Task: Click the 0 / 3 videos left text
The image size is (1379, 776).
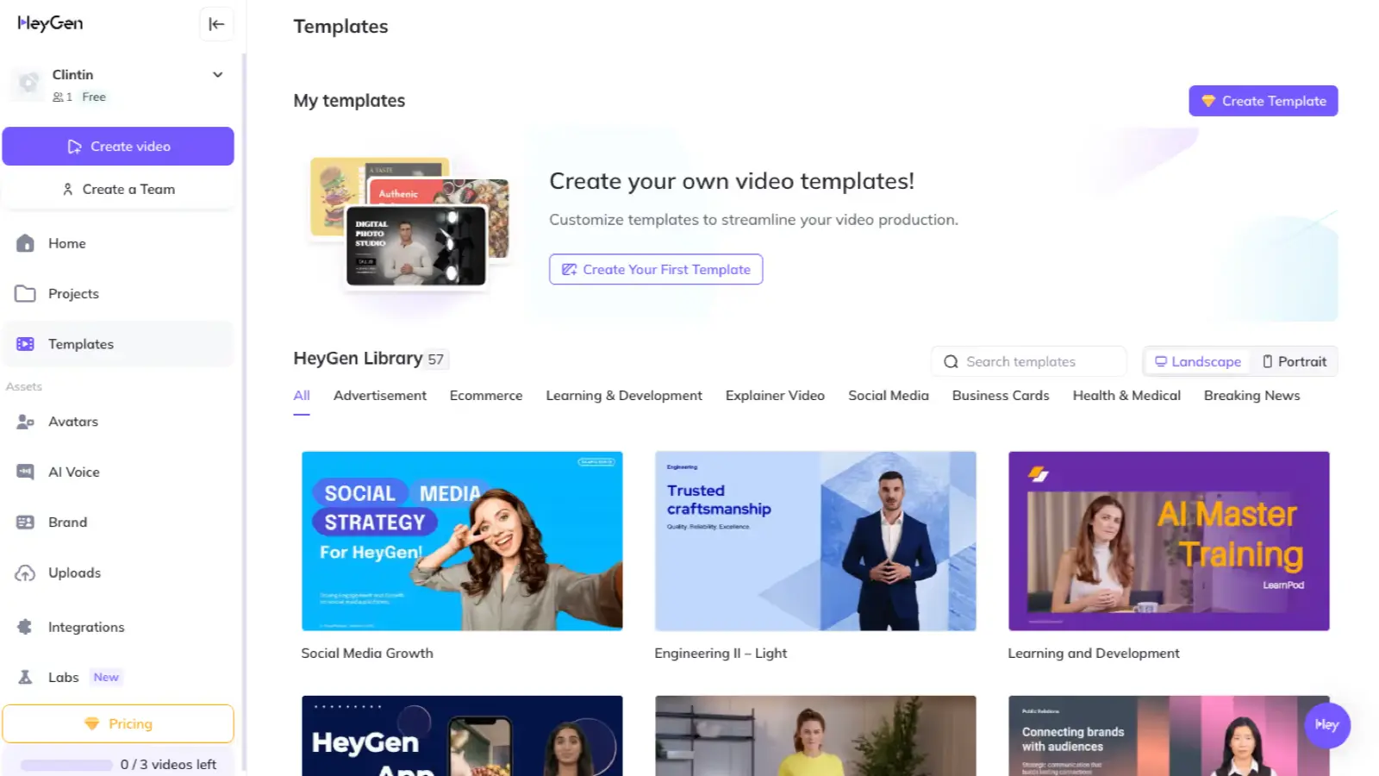Action: (168, 765)
